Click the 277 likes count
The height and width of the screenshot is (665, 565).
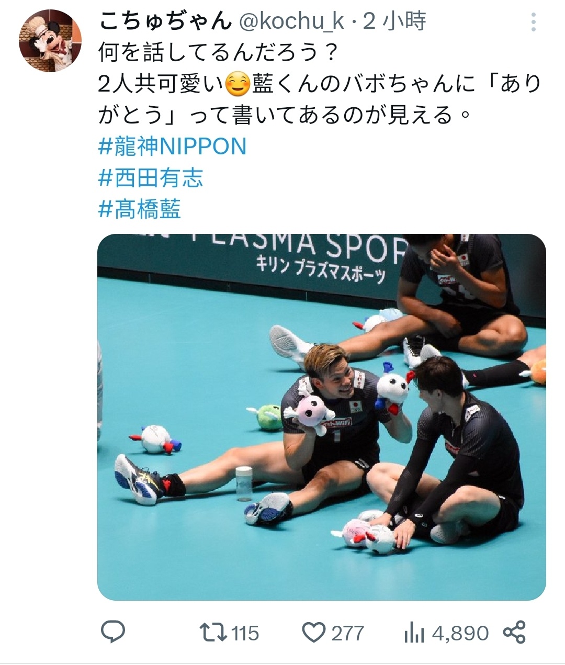pyautogui.click(x=347, y=633)
